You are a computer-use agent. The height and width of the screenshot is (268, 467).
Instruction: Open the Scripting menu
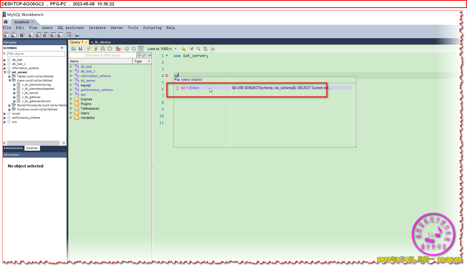(152, 28)
